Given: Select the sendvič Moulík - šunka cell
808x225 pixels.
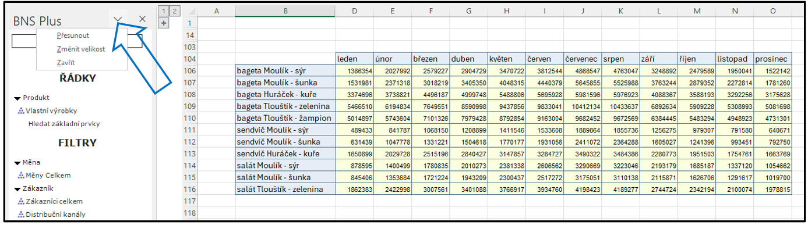Looking at the screenshot, I should pyautogui.click(x=285, y=142).
